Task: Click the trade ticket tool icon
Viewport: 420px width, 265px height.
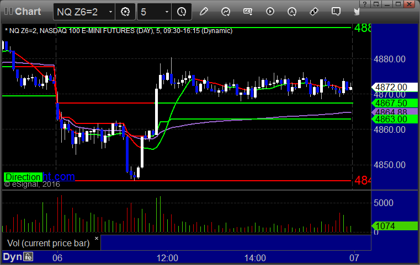Action: (314, 12)
